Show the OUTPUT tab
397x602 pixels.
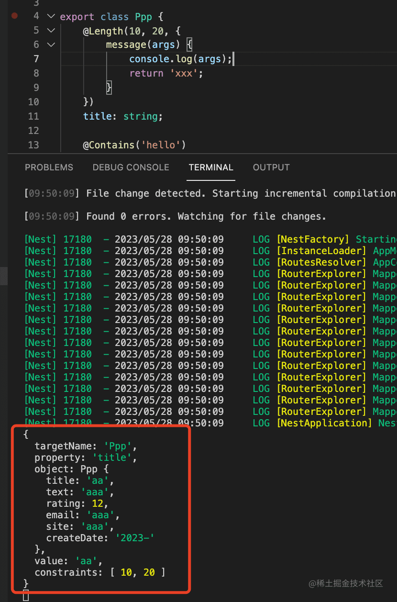(271, 167)
